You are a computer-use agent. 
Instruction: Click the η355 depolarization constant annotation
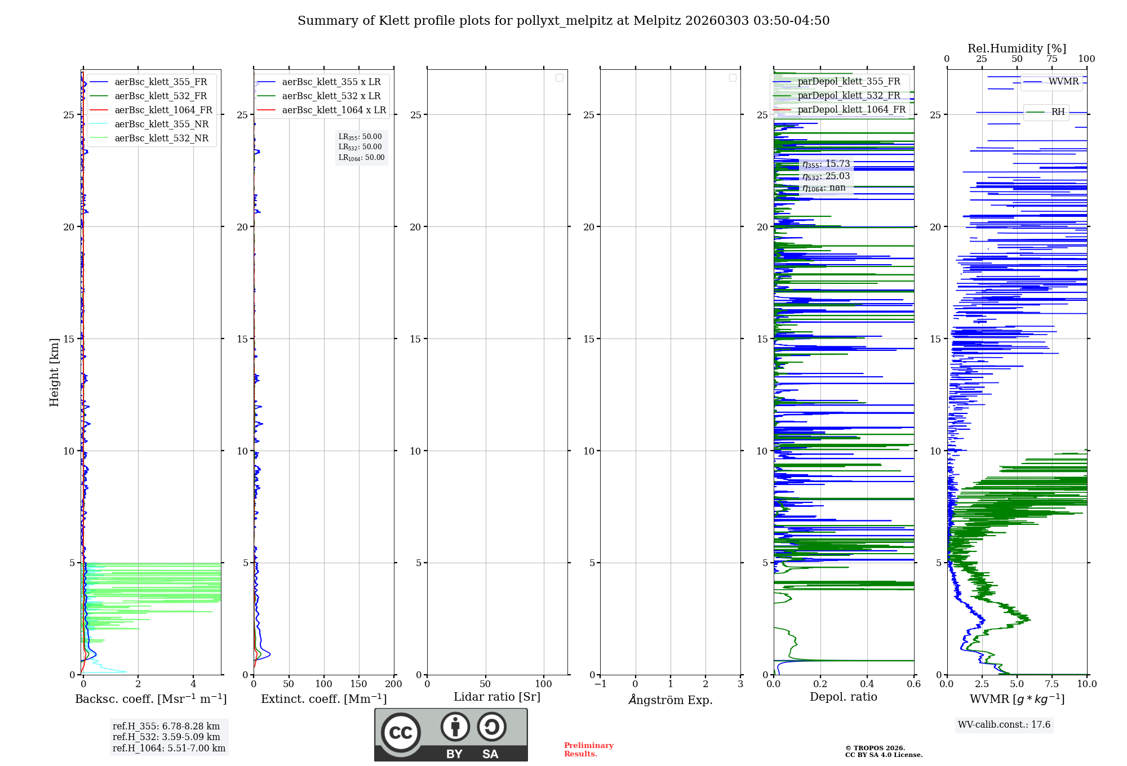(x=826, y=164)
